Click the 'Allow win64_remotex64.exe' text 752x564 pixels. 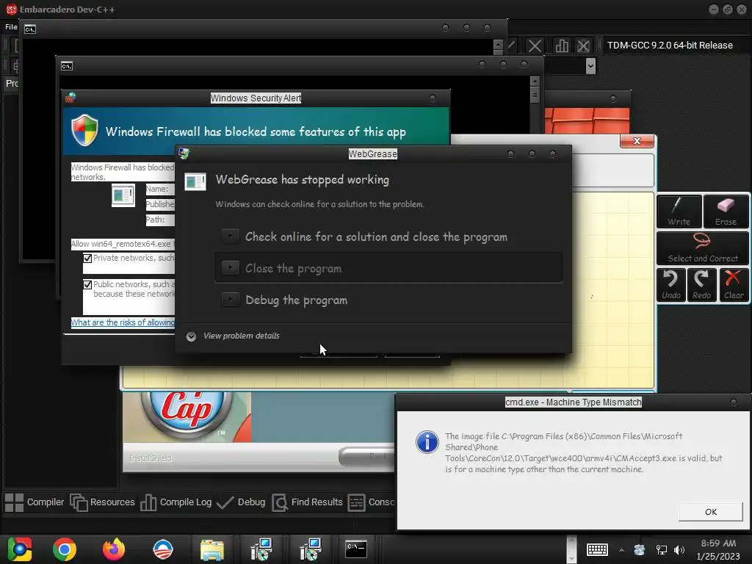tap(121, 244)
